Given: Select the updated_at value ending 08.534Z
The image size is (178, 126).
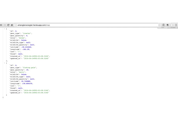Looking at the screenshot, I should tap(36, 93).
